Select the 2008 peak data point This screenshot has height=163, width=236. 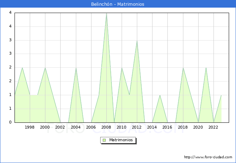click(106, 13)
